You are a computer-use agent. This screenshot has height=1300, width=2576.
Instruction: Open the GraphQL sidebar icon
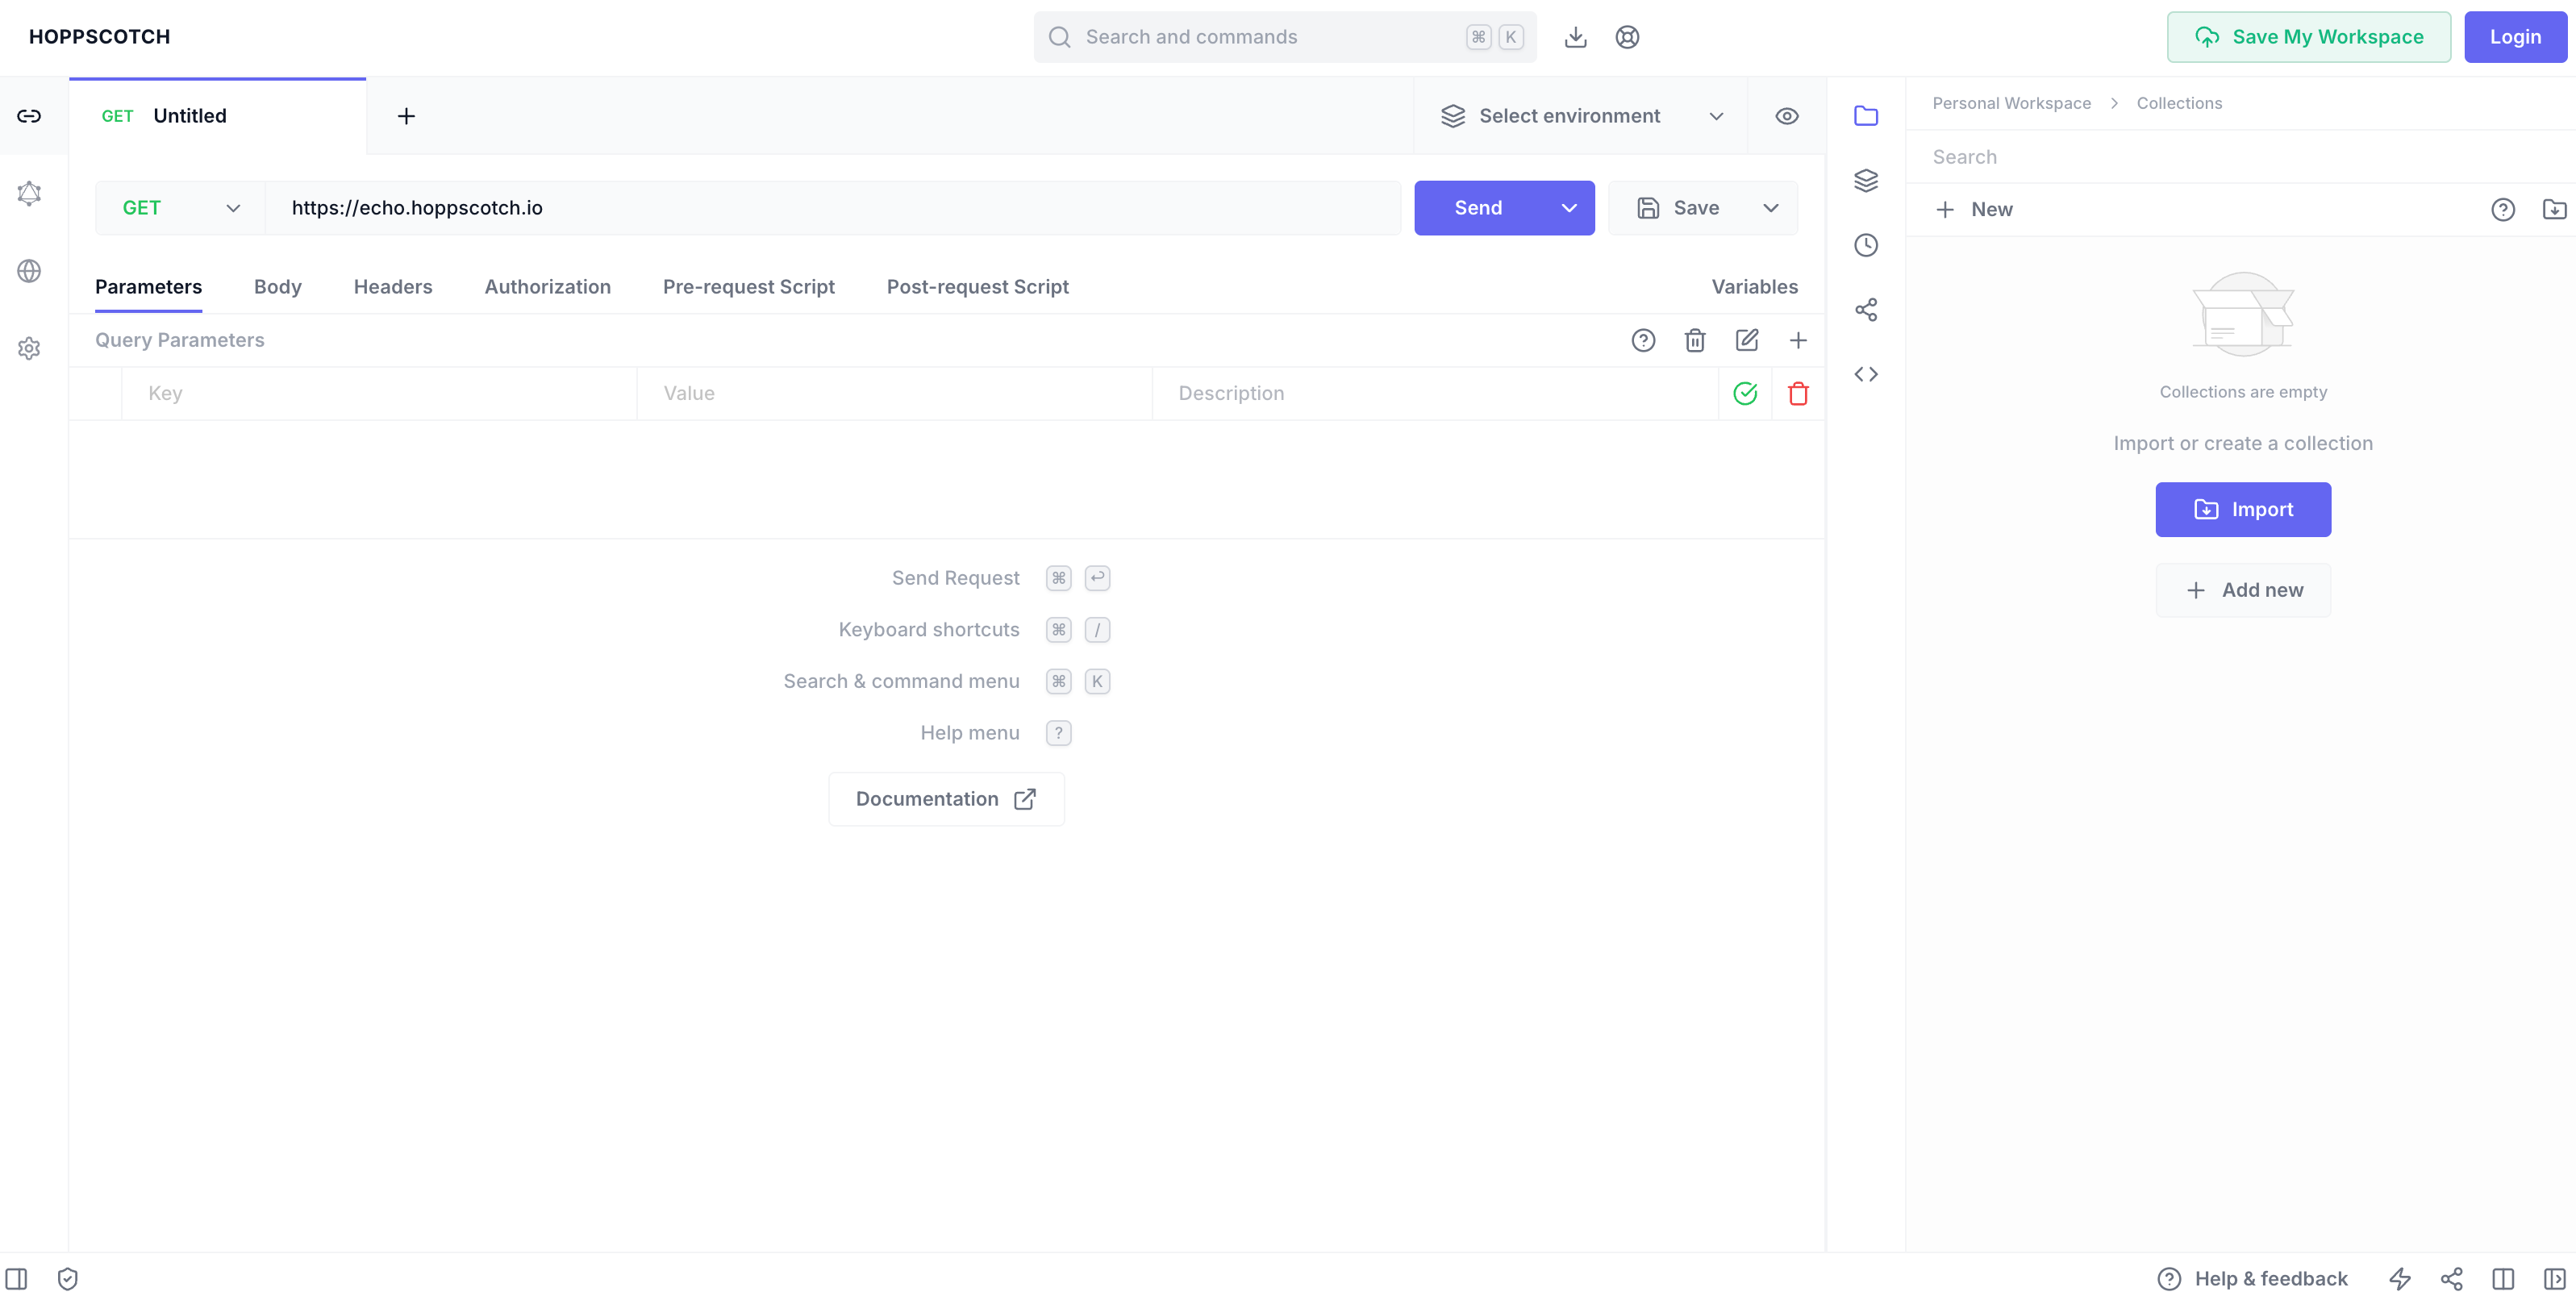coord(29,193)
